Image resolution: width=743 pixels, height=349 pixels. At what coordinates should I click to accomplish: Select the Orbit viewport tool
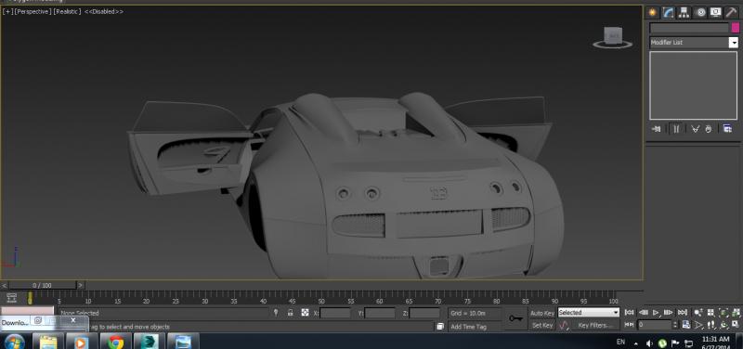(723, 325)
